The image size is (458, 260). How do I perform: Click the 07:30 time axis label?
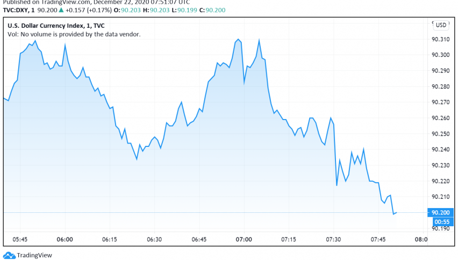click(333, 239)
